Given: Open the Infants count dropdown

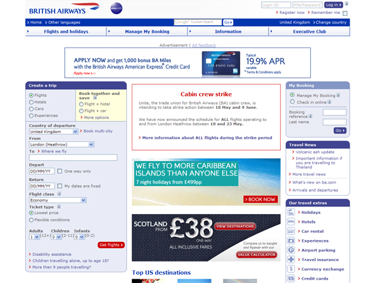Looking at the screenshot, I should point(79,237).
